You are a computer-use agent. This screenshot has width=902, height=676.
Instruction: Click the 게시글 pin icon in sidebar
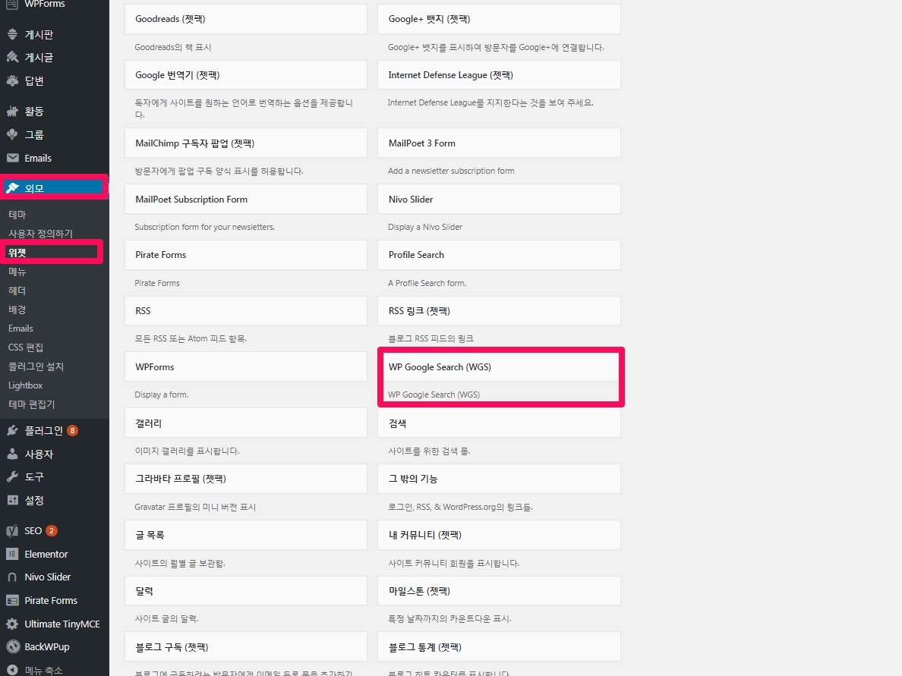[x=12, y=58]
